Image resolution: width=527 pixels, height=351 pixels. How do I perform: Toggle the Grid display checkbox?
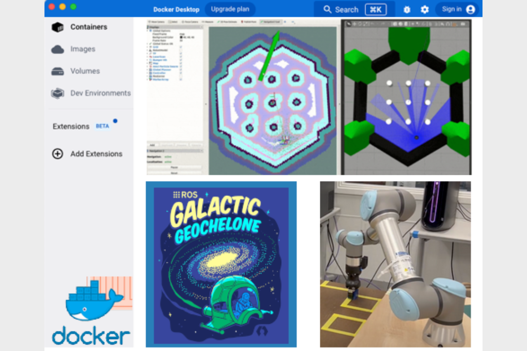(x=181, y=47)
